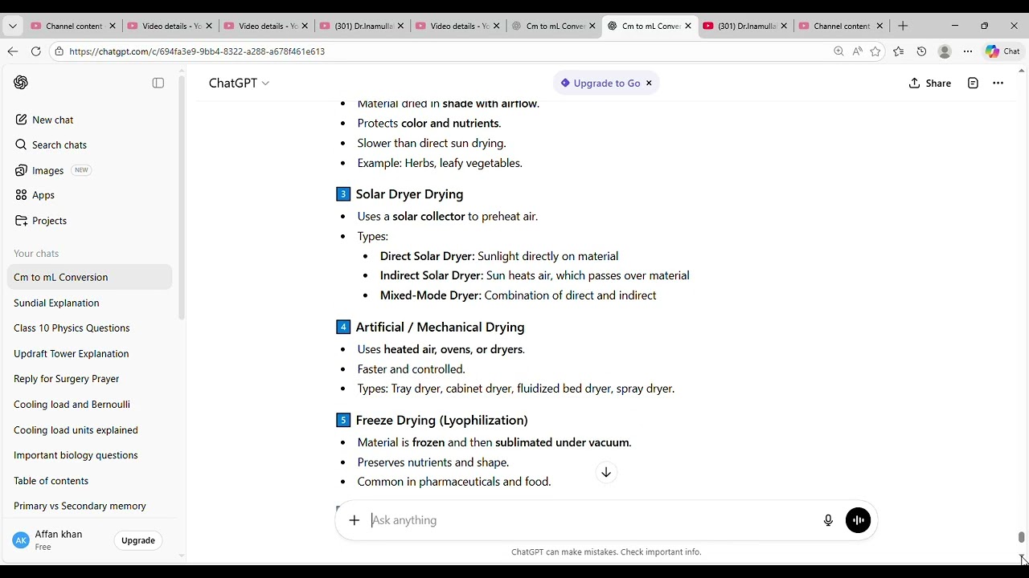
Task: Open the conversation options three-dot menu
Action: [998, 83]
